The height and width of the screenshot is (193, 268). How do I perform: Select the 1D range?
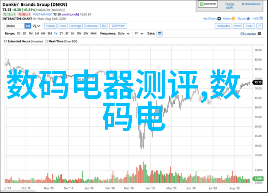(x=19, y=33)
